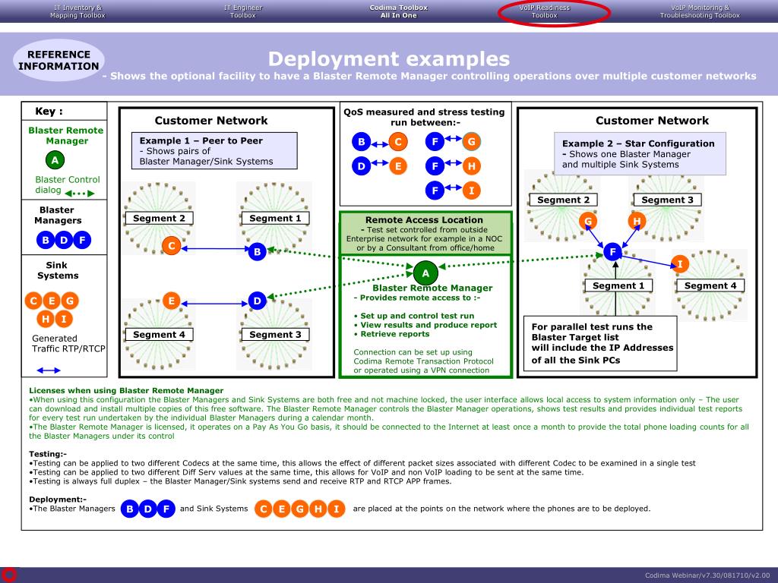
Task: Click the orange C circle in the QoS pairs box
Action: pos(398,142)
